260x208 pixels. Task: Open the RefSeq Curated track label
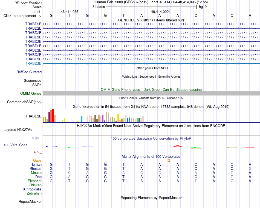(x=29, y=72)
